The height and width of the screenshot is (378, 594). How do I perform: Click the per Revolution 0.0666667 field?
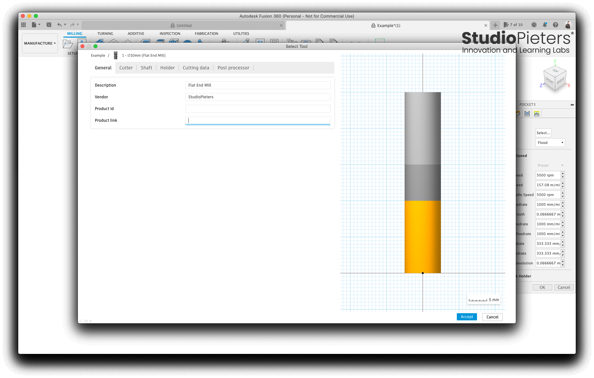pyautogui.click(x=548, y=263)
